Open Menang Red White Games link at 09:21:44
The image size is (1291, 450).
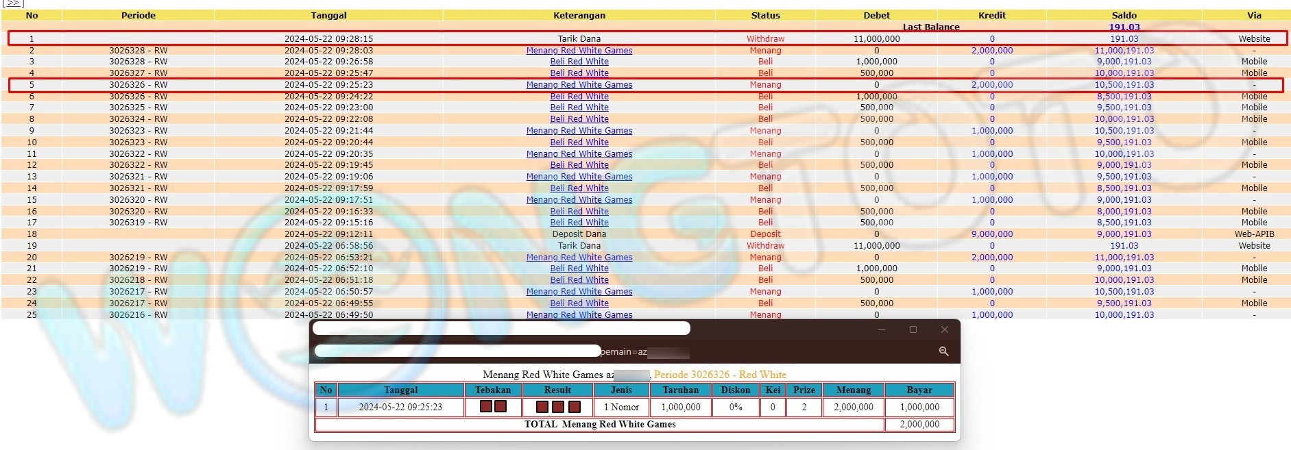579,131
